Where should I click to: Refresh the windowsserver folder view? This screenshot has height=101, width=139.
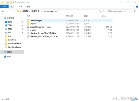point(103,11)
